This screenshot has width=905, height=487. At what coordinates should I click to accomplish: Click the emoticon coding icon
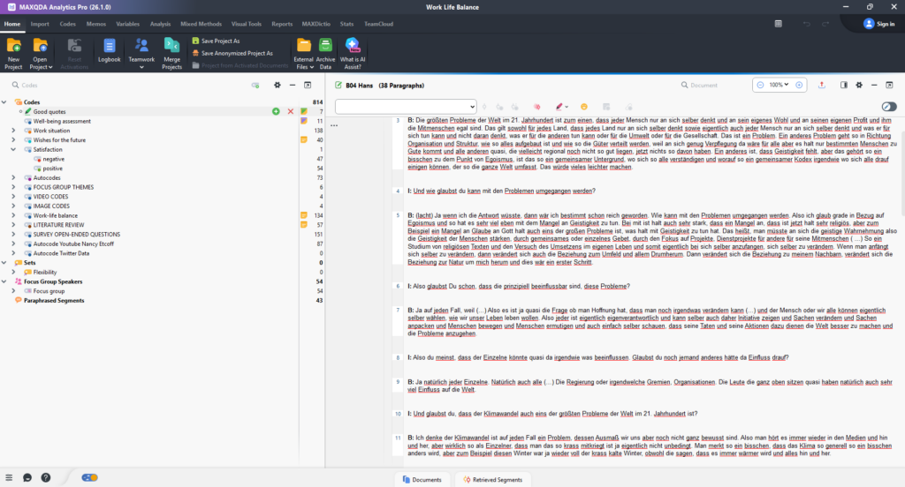pyautogui.click(x=584, y=107)
